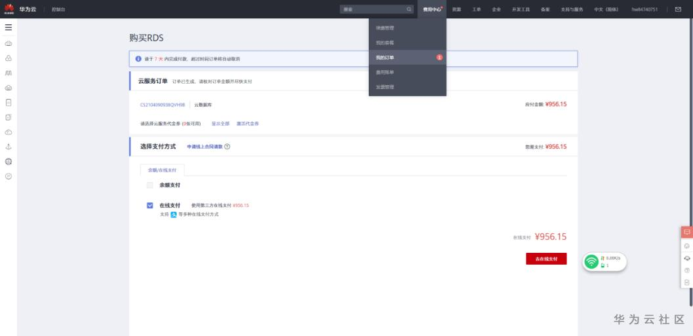Viewport: 693px width, 336px height.
Task: Click the seventh sidebar cloud sync icon
Action: 9,132
